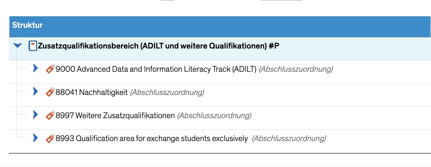Expand the 9000 Advanced Data and Information Literacy Track row

click(x=35, y=68)
